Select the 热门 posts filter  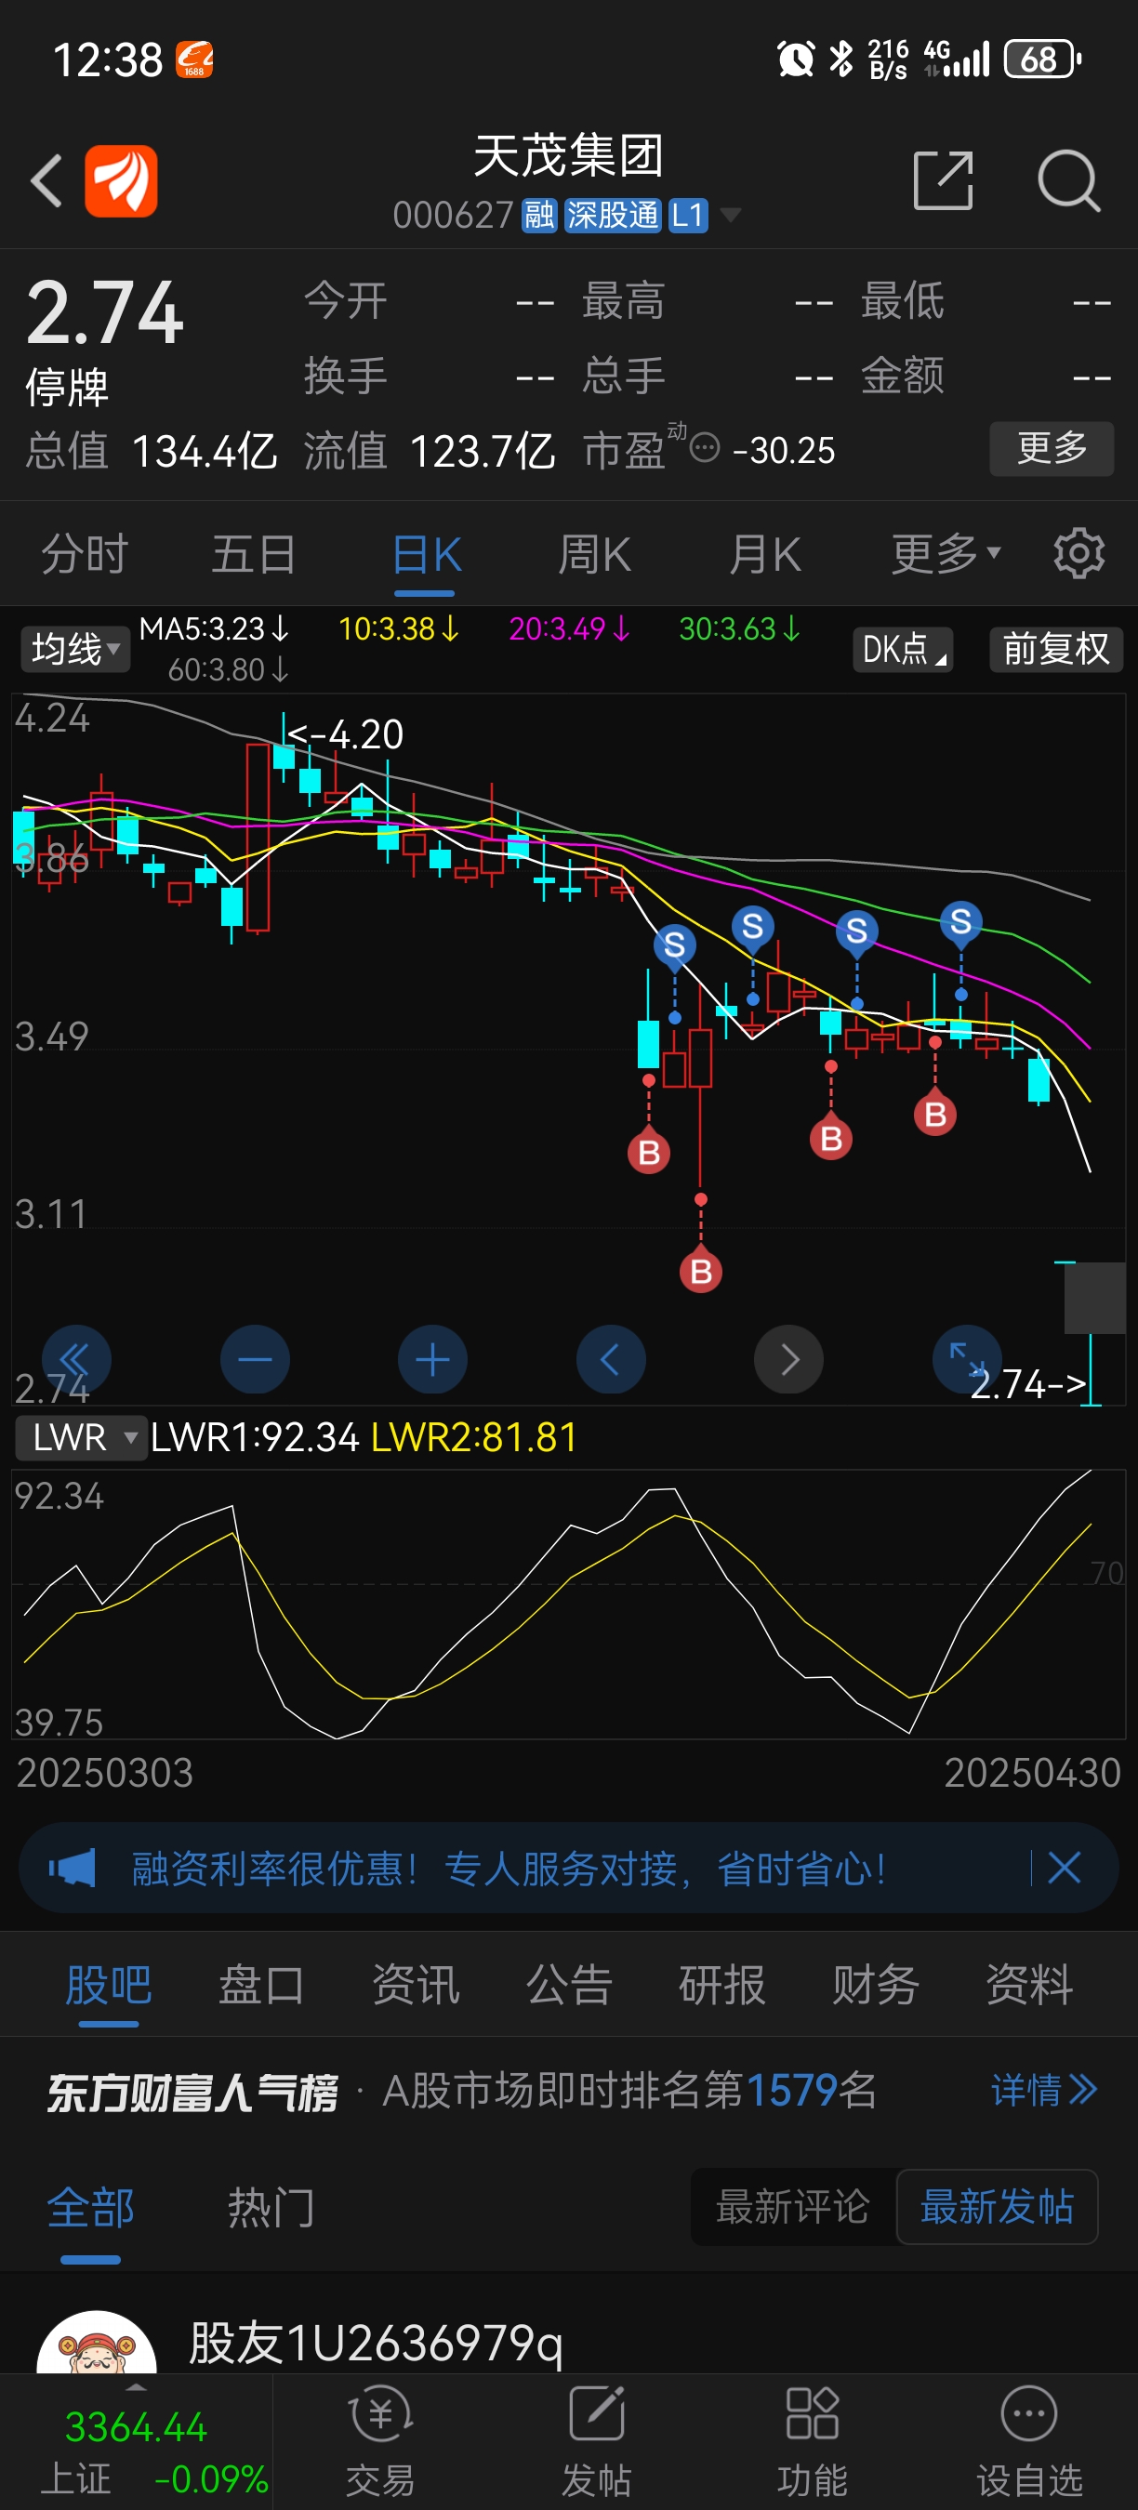click(271, 2207)
